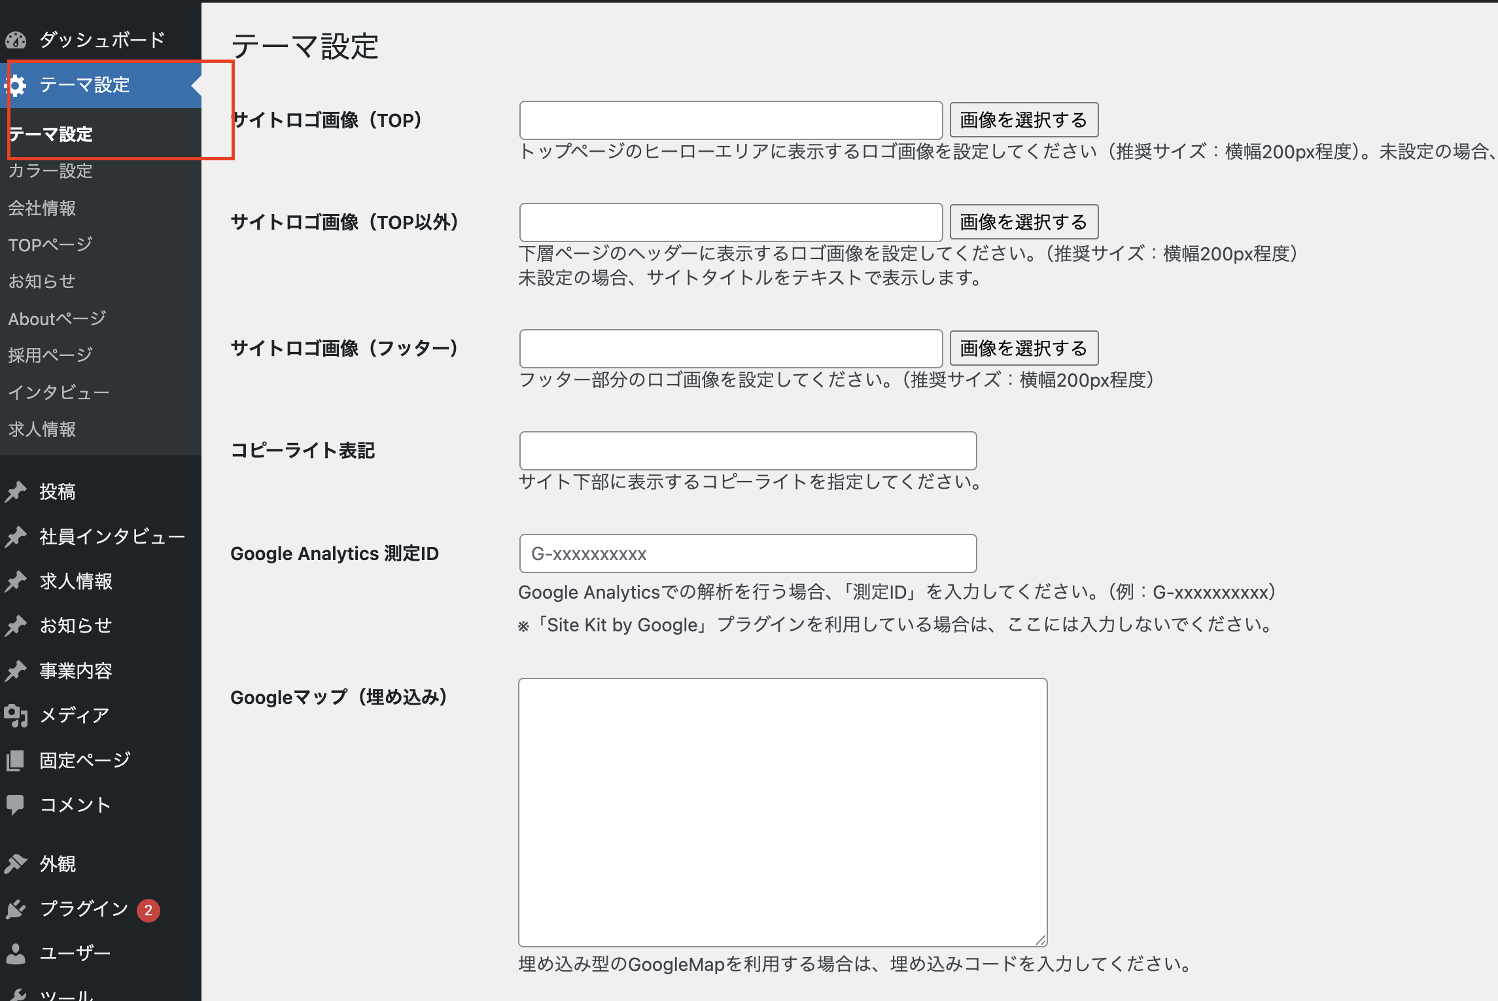
Task: Click into the Googleマップ埋め込み textarea
Action: pyautogui.click(x=783, y=813)
